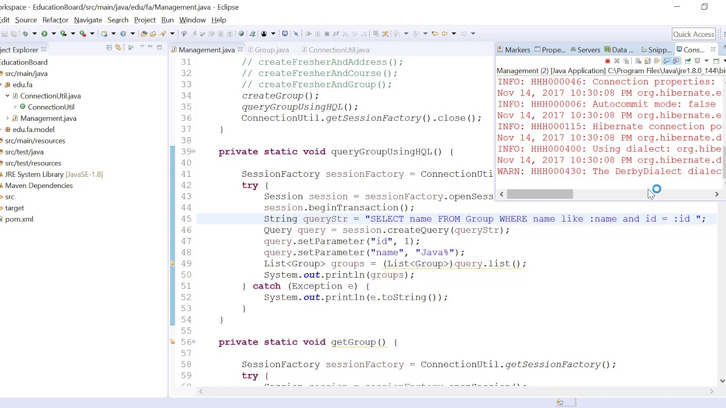726x408 pixels.
Task: Switch to the Group.java editor tab
Action: (272, 50)
